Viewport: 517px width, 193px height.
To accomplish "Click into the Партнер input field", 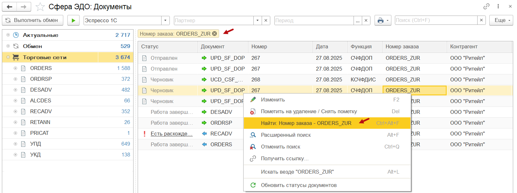I will (214, 20).
